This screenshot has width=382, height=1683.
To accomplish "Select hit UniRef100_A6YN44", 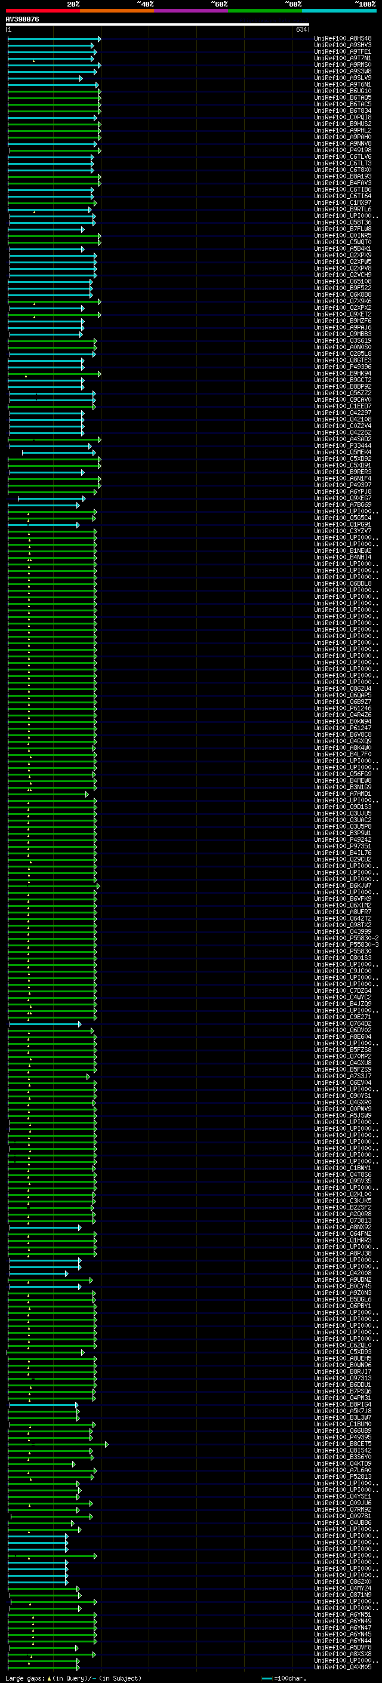I will [x=343, y=1641].
